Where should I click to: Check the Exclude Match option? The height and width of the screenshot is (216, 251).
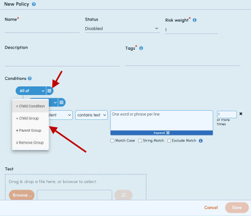tap(169, 140)
